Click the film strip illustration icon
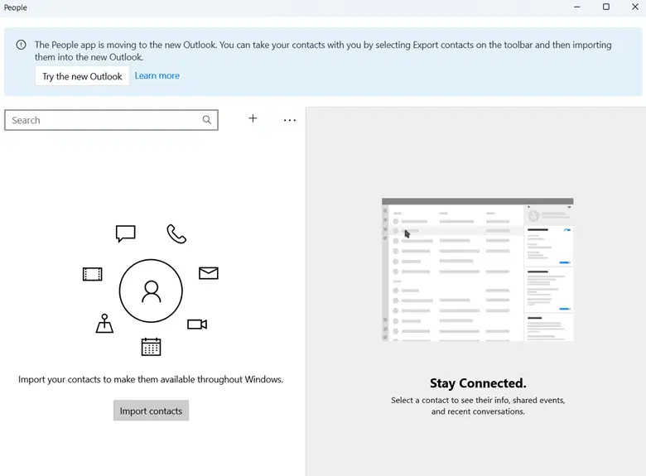This screenshot has width=646, height=476. click(92, 274)
